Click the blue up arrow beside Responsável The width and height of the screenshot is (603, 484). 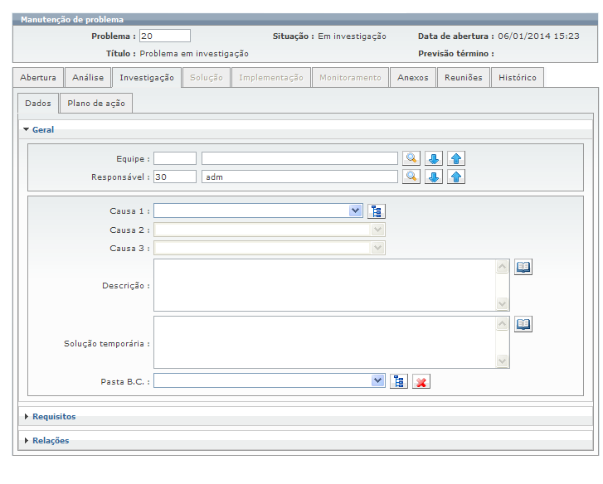pos(455,177)
